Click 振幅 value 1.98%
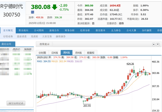162x112 pixels. pyautogui.click(x=145, y=6)
